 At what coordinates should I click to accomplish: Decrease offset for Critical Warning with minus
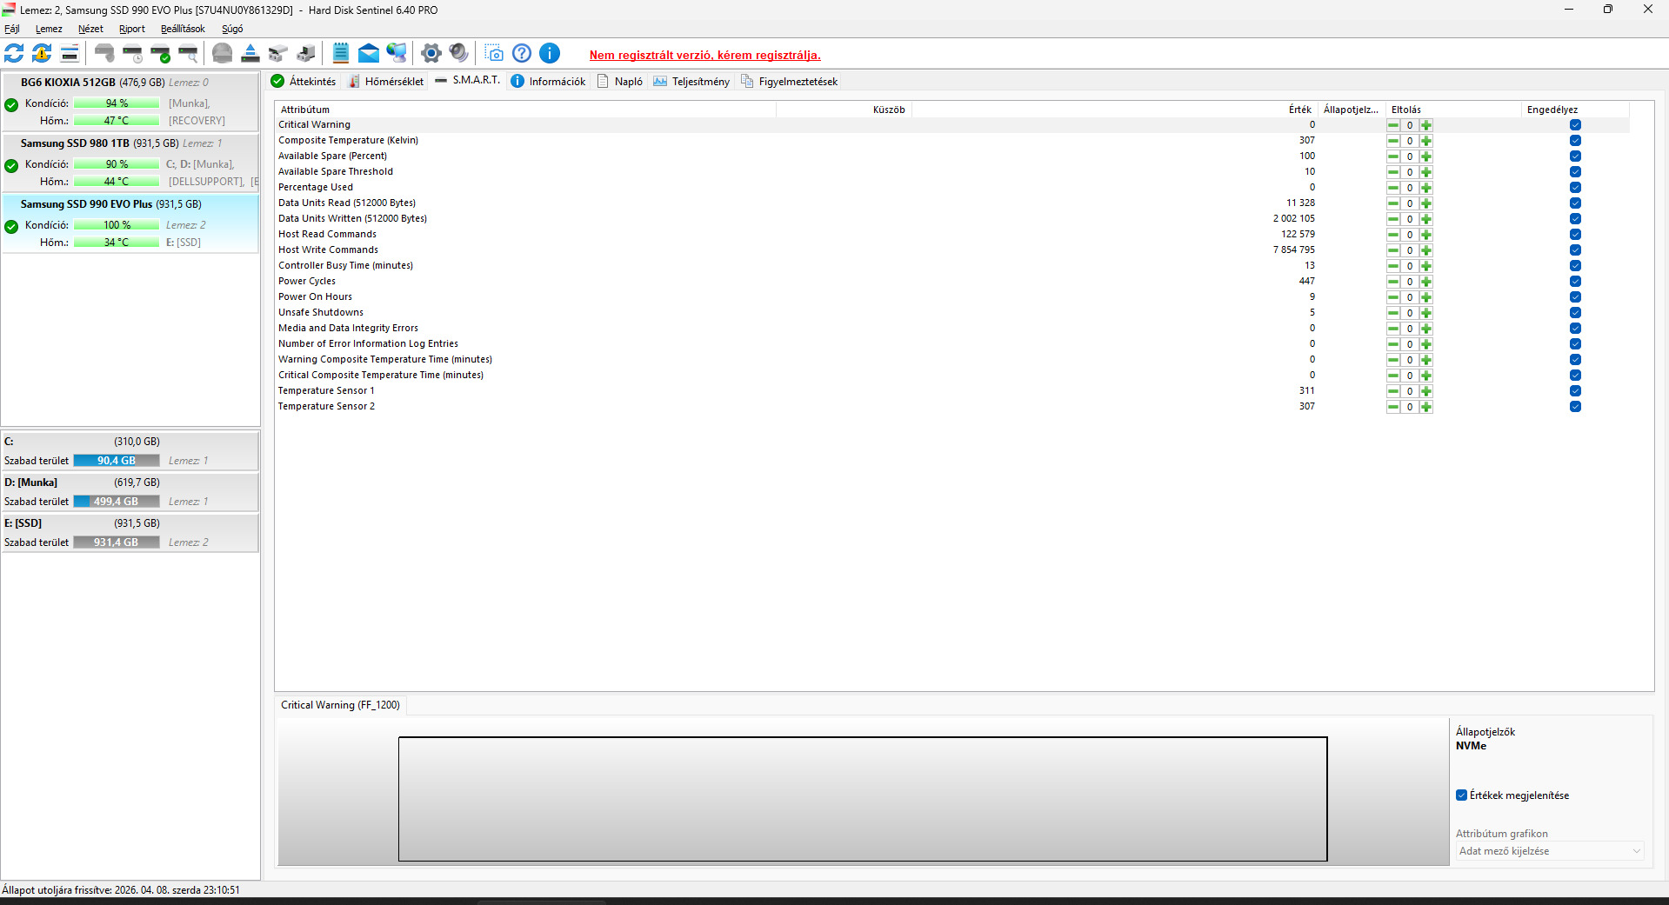click(x=1393, y=125)
